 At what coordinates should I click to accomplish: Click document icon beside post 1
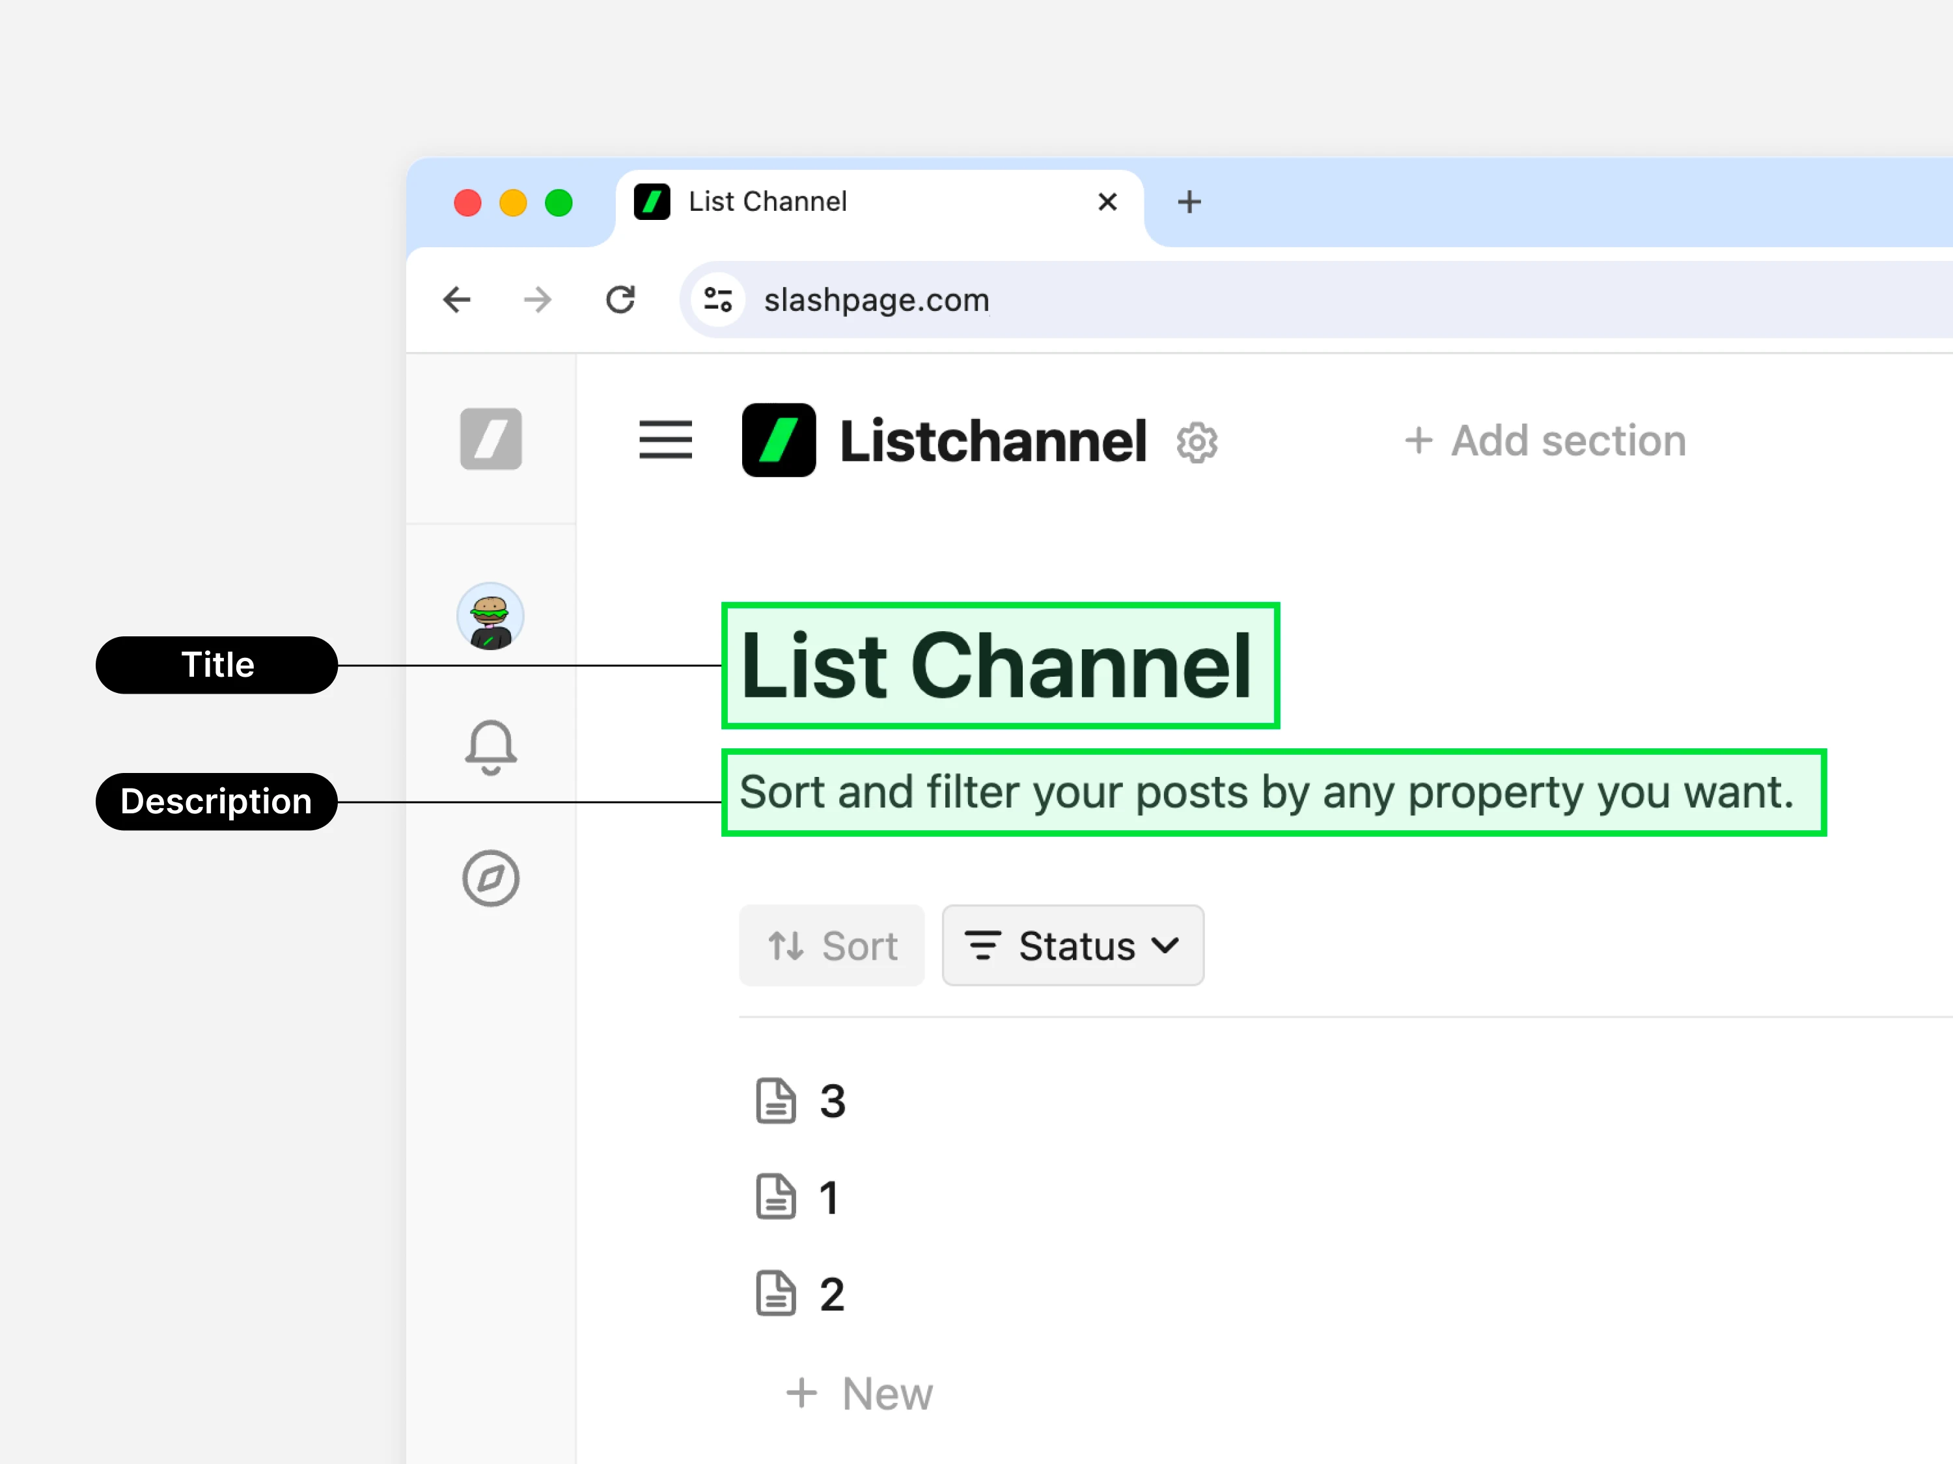[x=775, y=1197]
